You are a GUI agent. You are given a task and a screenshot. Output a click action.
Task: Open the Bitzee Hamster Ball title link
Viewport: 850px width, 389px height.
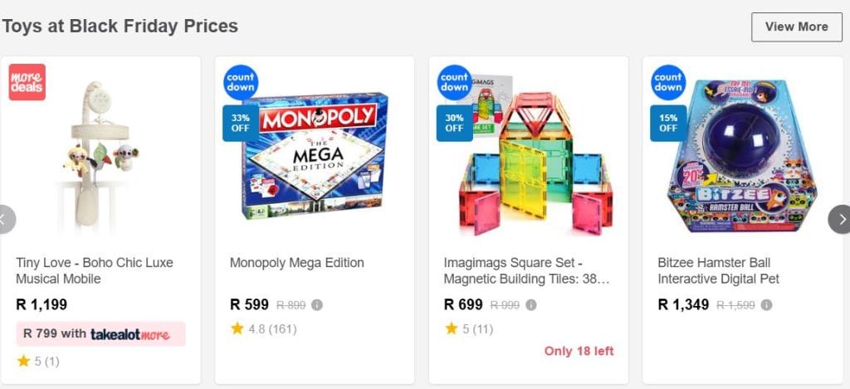(719, 270)
